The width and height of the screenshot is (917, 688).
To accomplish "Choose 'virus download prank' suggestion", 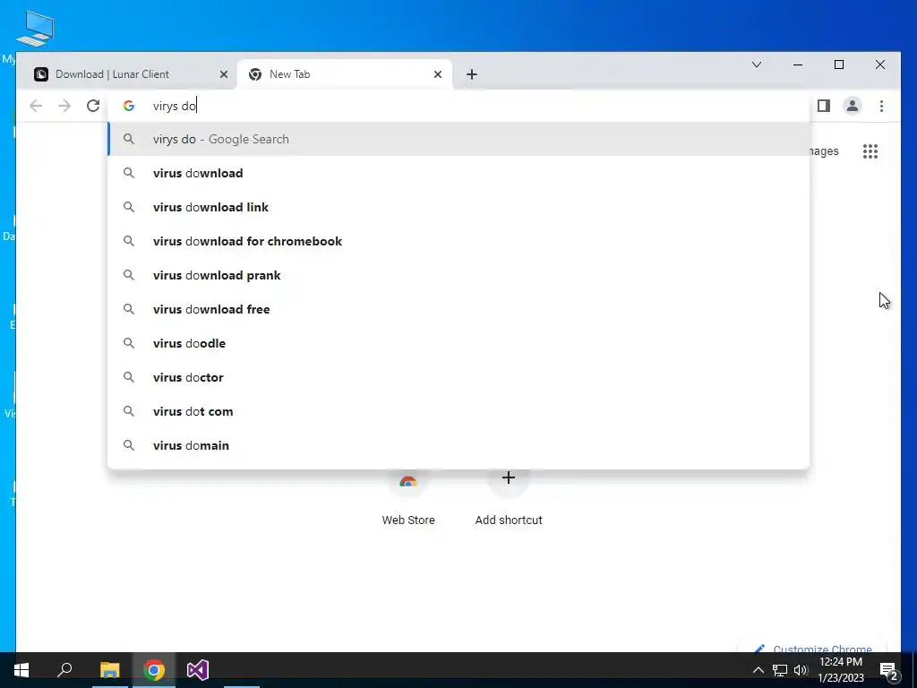I will pyautogui.click(x=459, y=275).
